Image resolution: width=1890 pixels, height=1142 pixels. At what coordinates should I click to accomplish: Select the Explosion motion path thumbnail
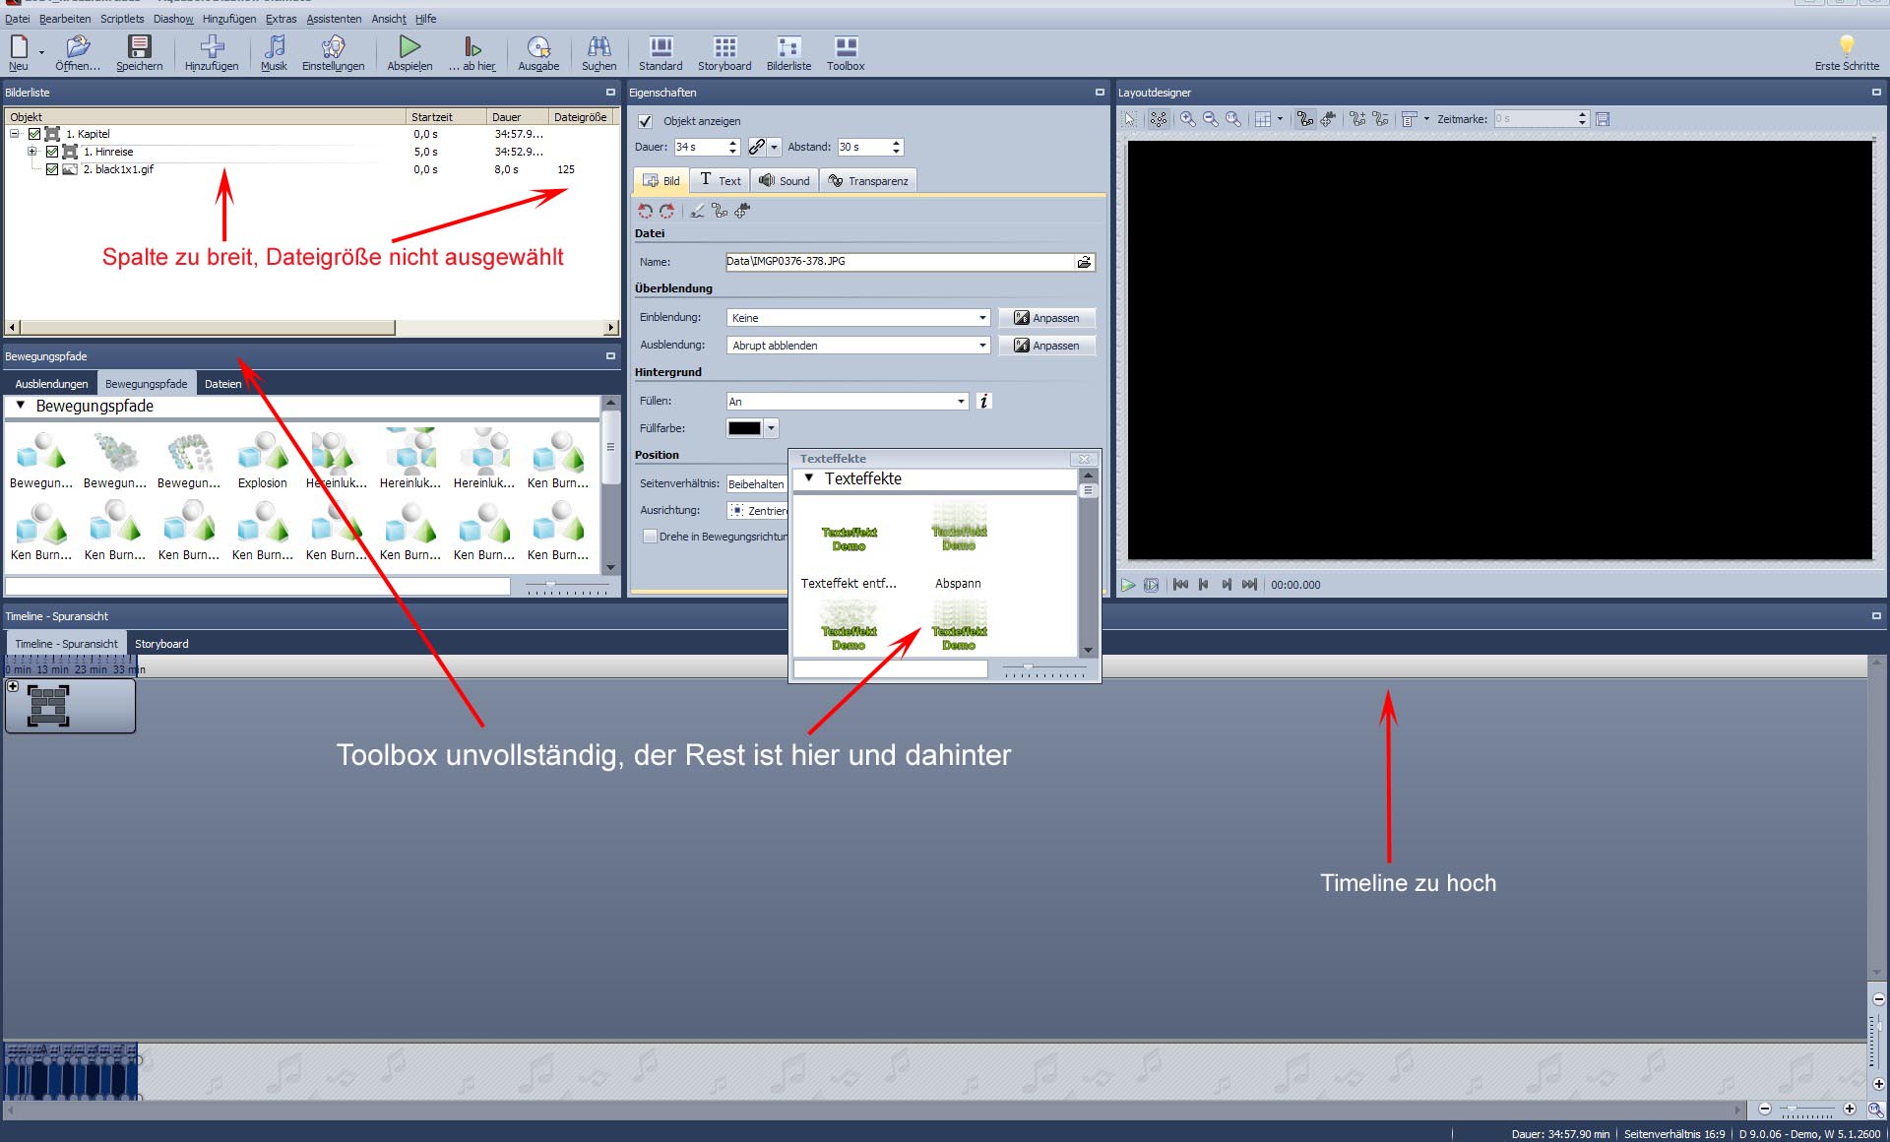tap(262, 456)
